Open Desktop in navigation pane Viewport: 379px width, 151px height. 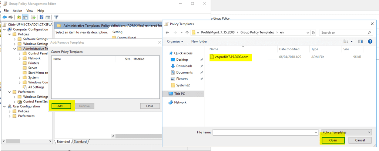182,60
